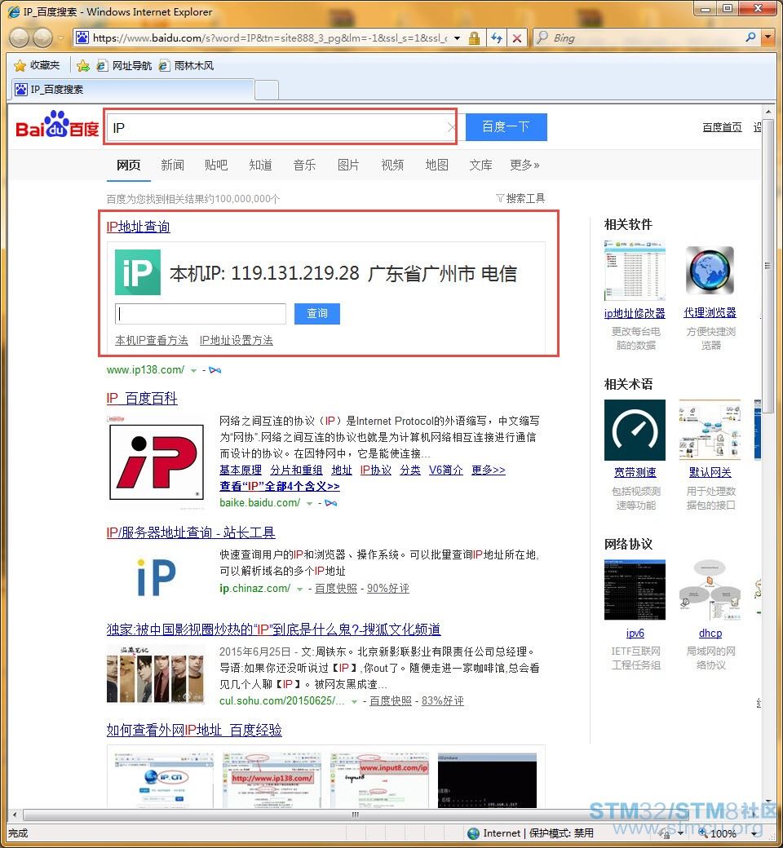Click the refresh page icon
The width and height of the screenshot is (783, 848).
point(496,38)
